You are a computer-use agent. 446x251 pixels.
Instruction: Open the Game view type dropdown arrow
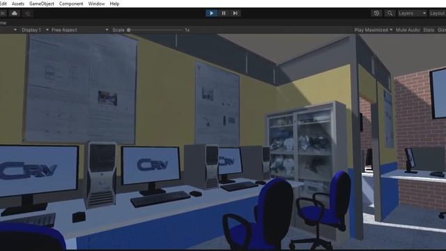click(x=15, y=30)
